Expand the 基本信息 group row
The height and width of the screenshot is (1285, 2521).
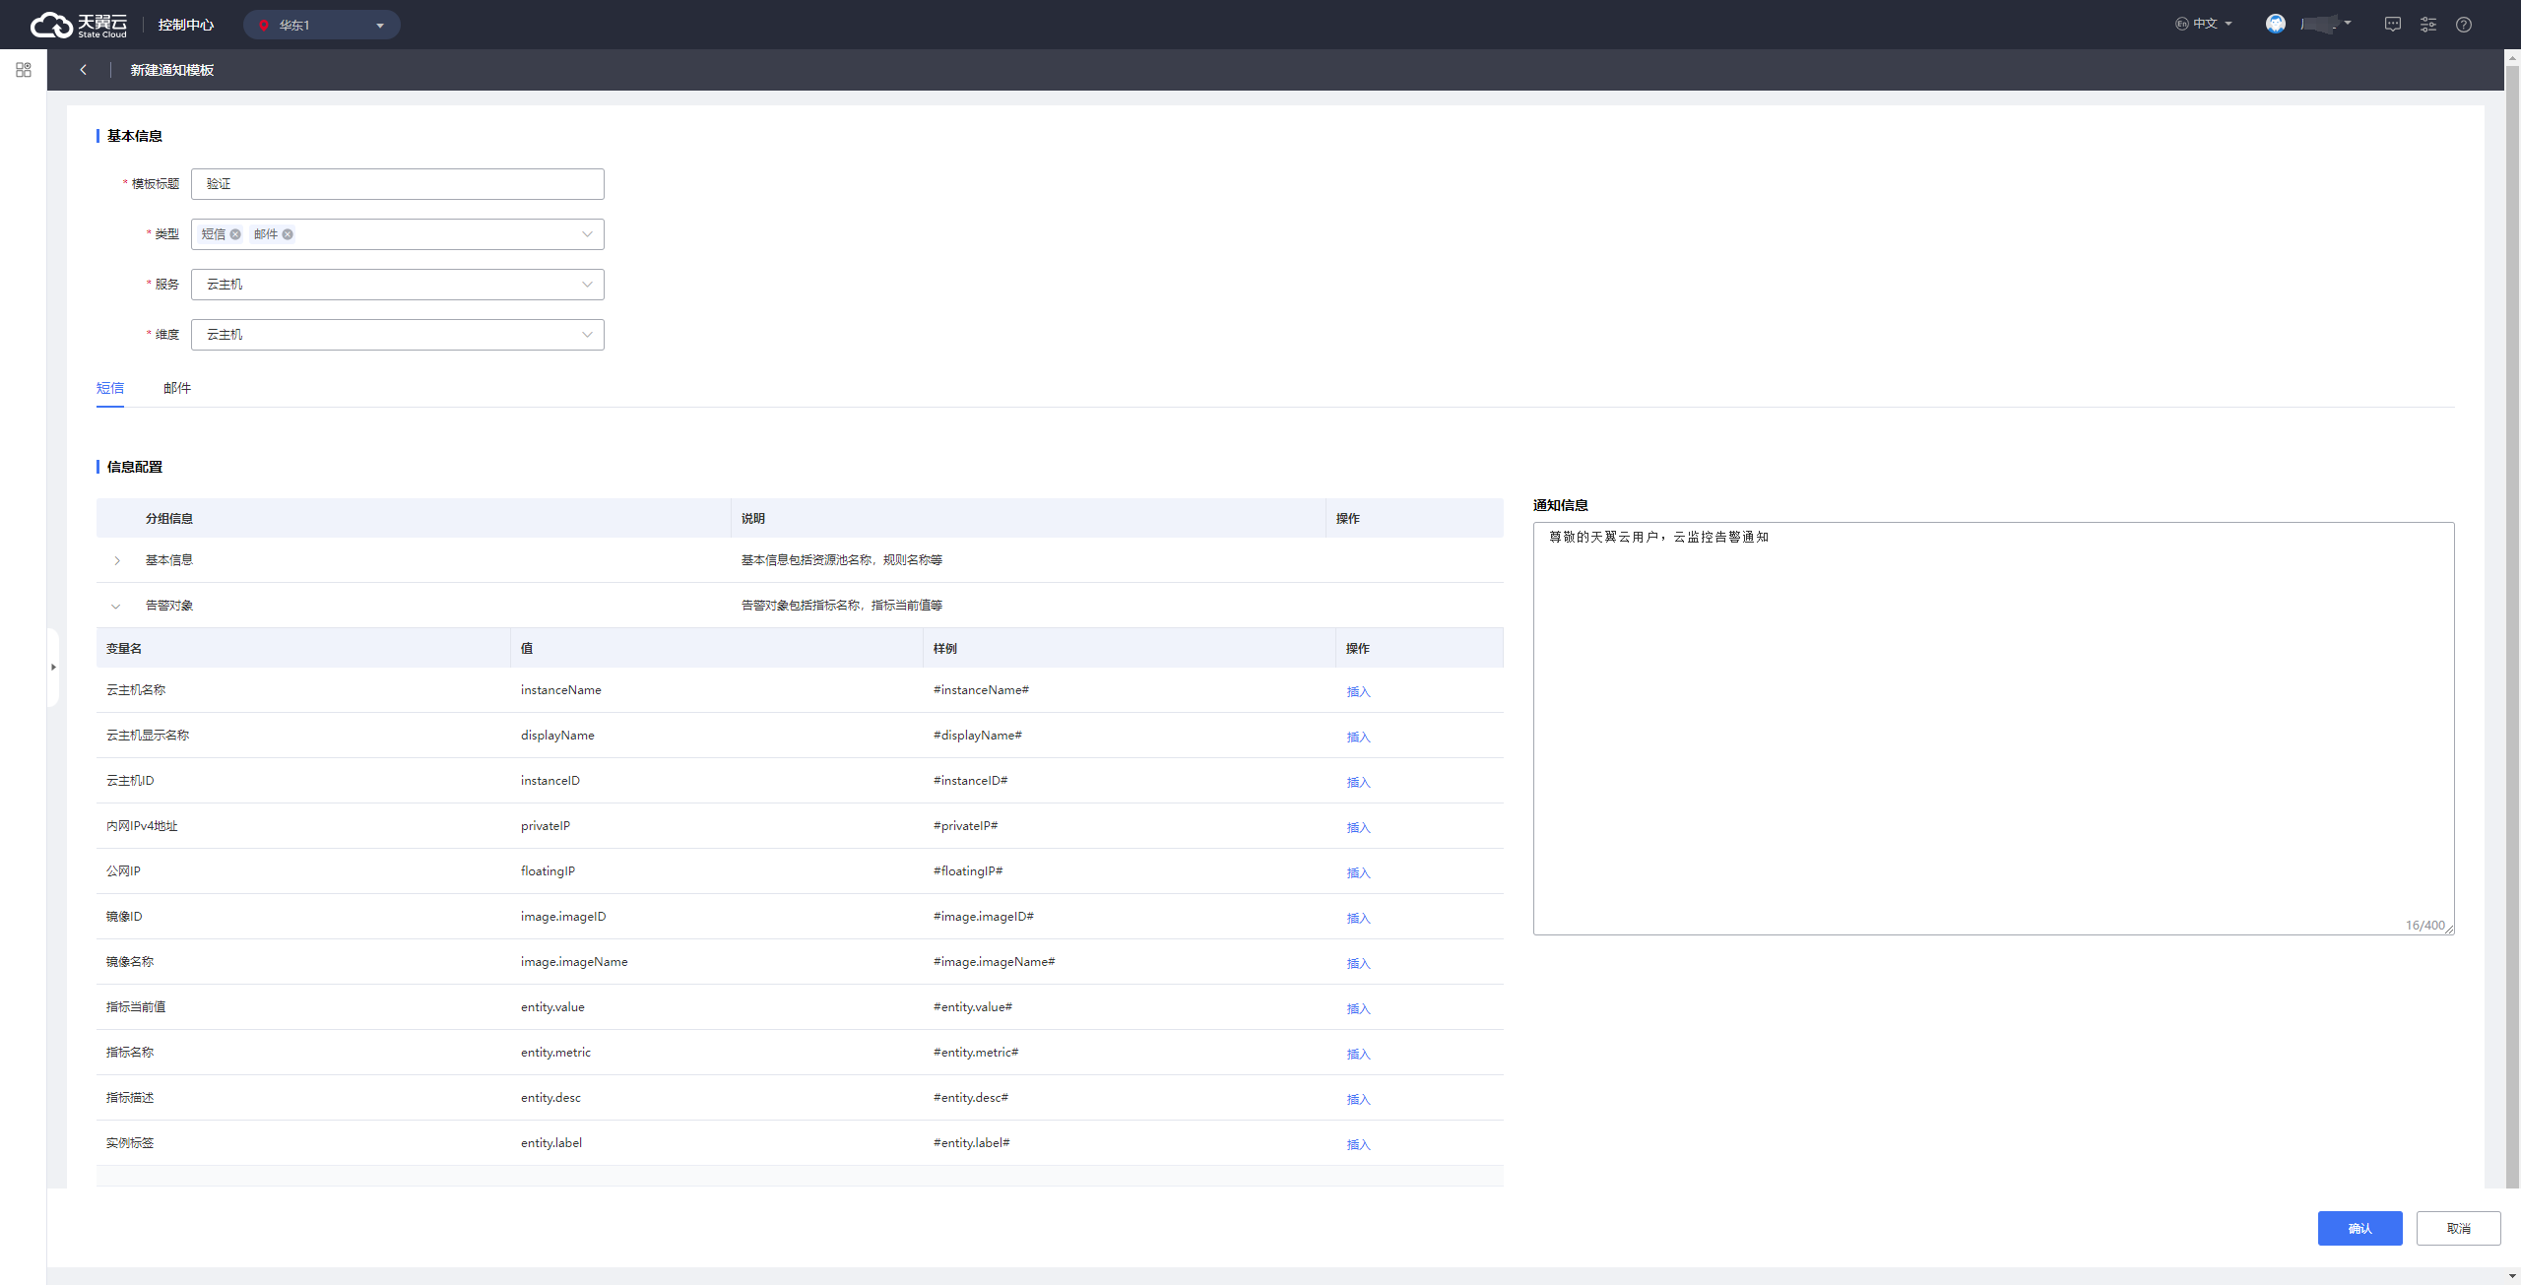[117, 560]
